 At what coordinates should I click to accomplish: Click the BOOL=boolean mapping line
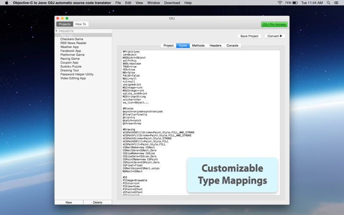point(132,64)
